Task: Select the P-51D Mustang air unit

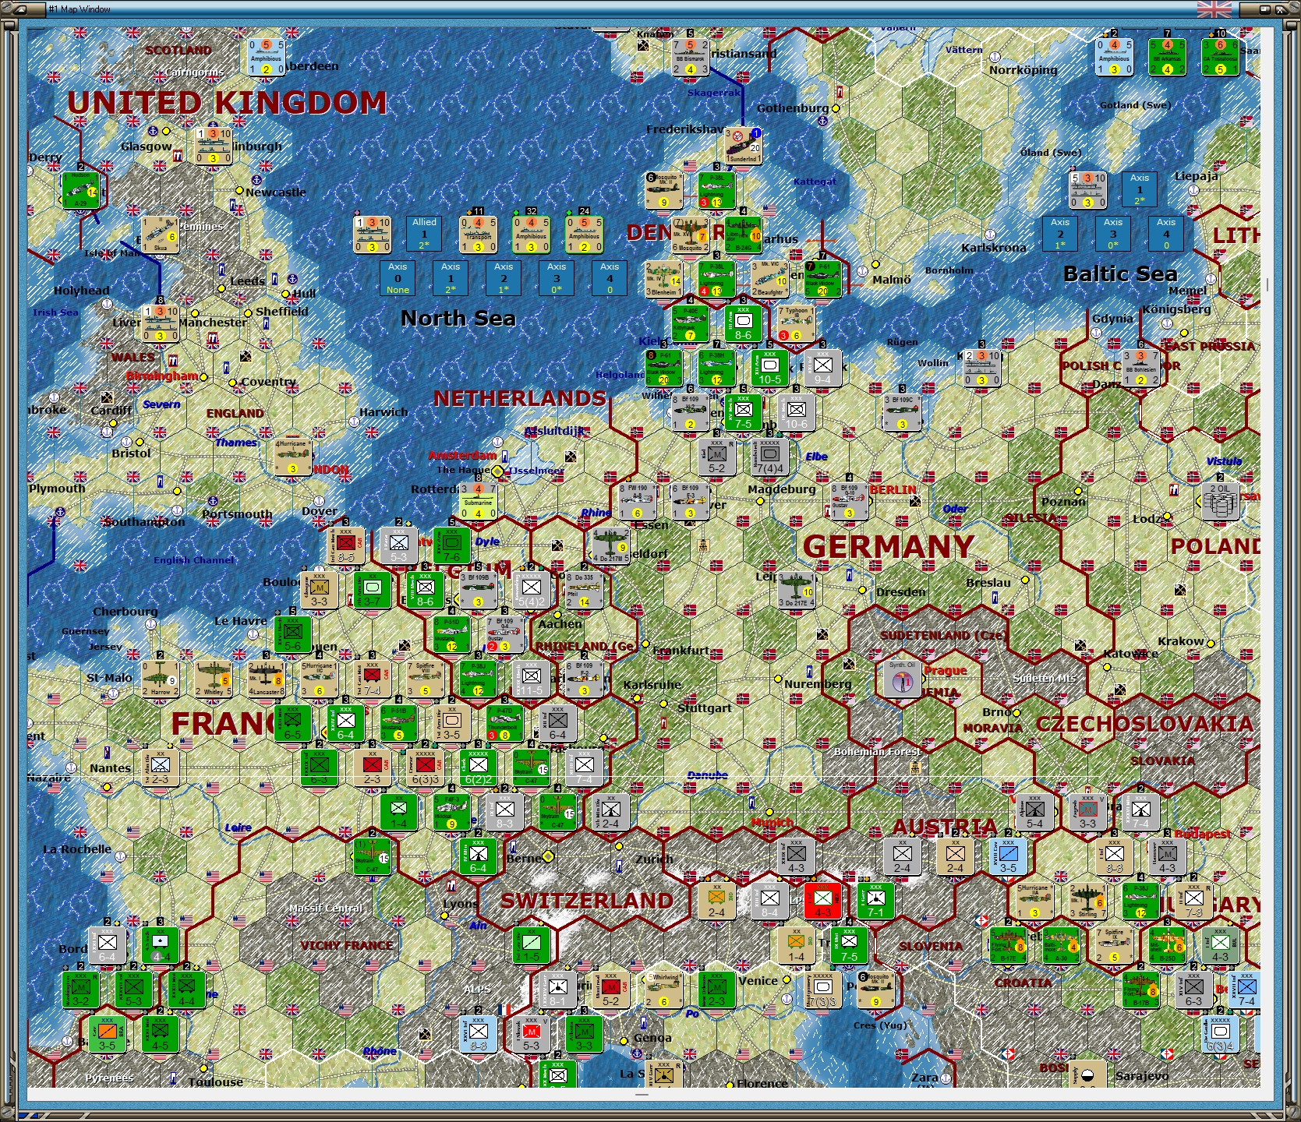Action: click(x=451, y=634)
